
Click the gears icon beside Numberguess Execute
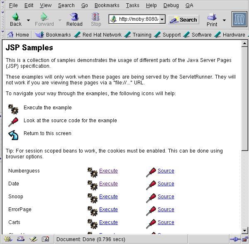93,171
